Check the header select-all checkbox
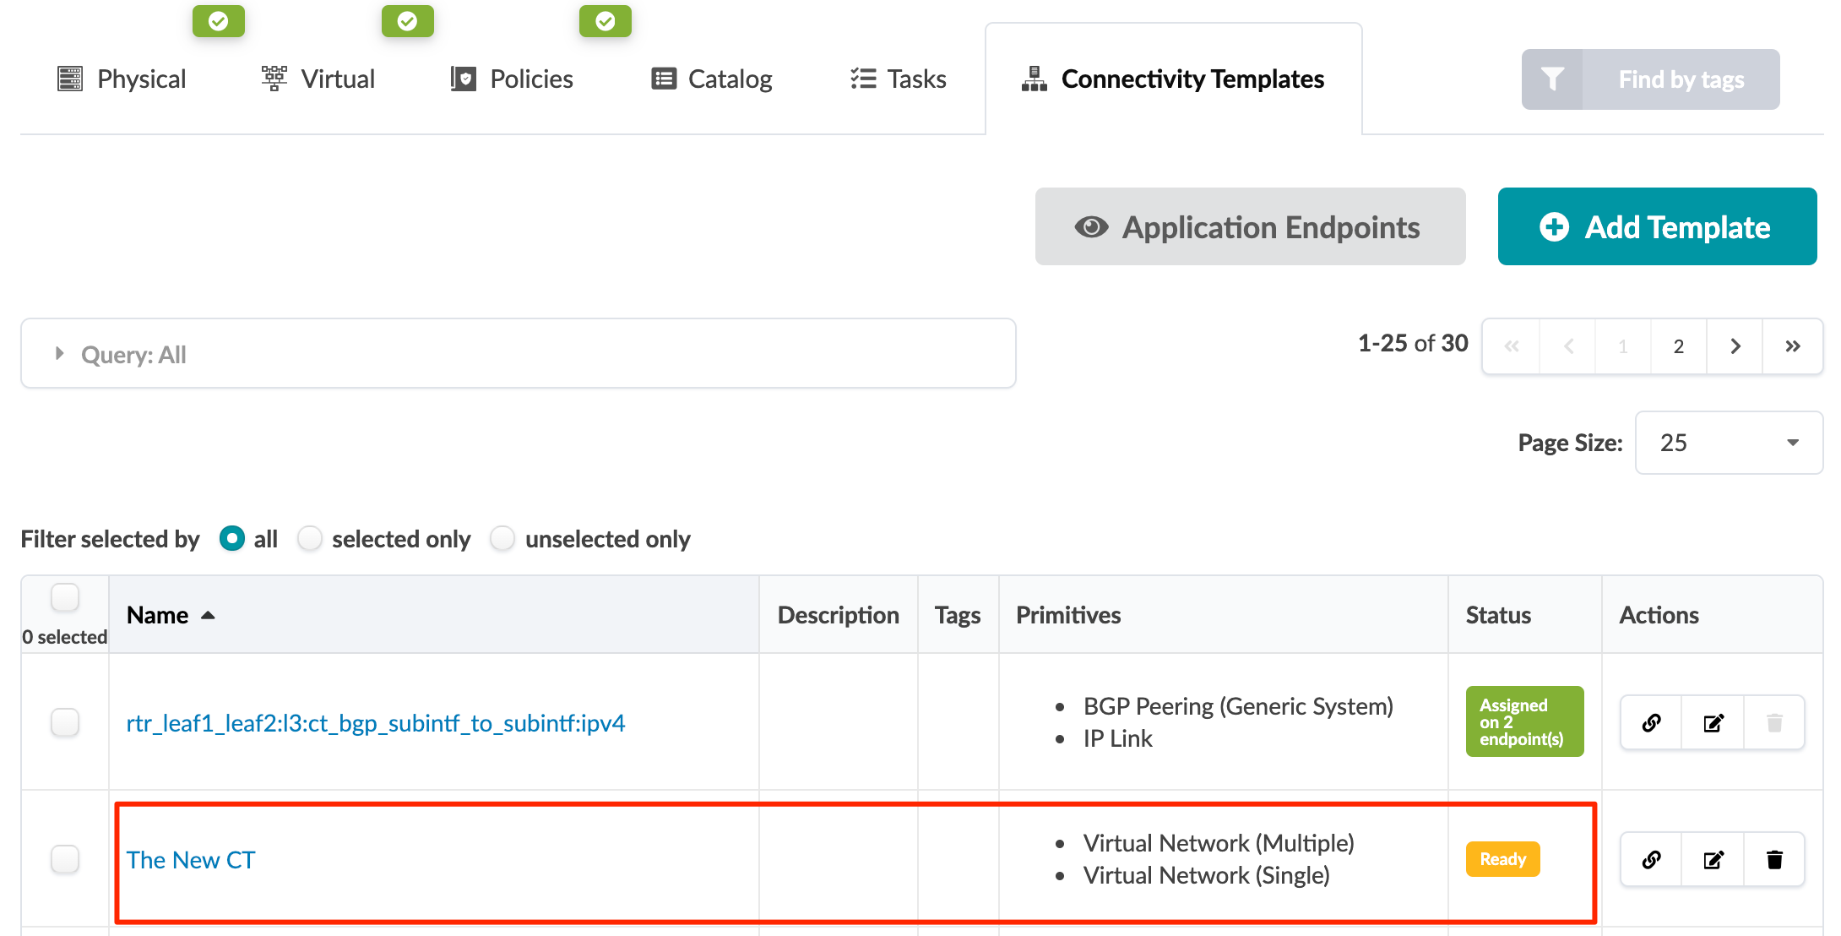 click(65, 596)
